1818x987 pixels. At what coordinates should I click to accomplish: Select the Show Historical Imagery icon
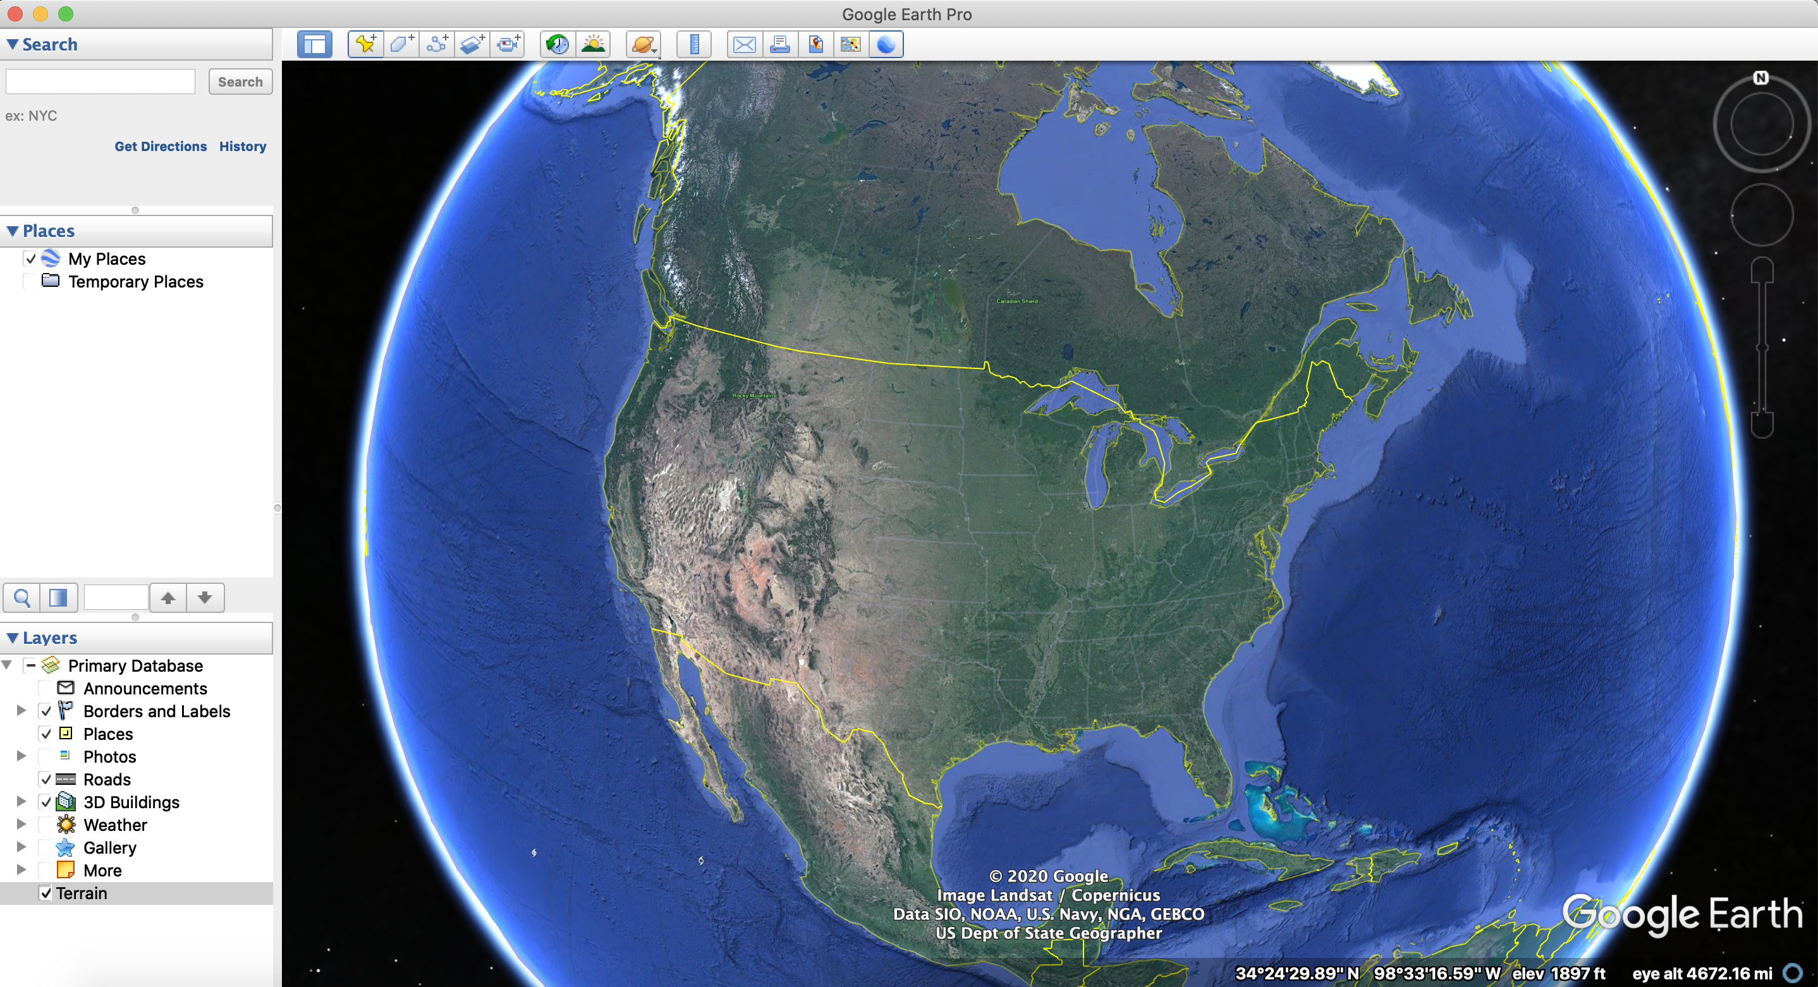click(557, 44)
